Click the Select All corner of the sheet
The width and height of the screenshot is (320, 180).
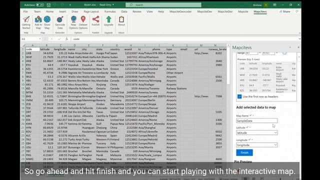23,45
